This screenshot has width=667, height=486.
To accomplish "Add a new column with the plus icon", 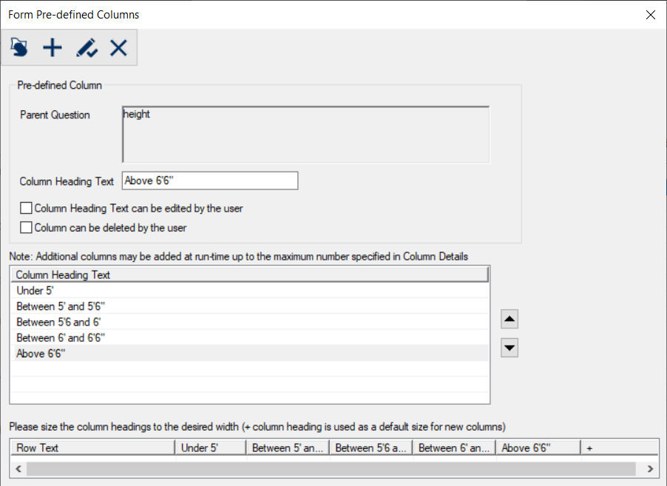I will (x=52, y=47).
